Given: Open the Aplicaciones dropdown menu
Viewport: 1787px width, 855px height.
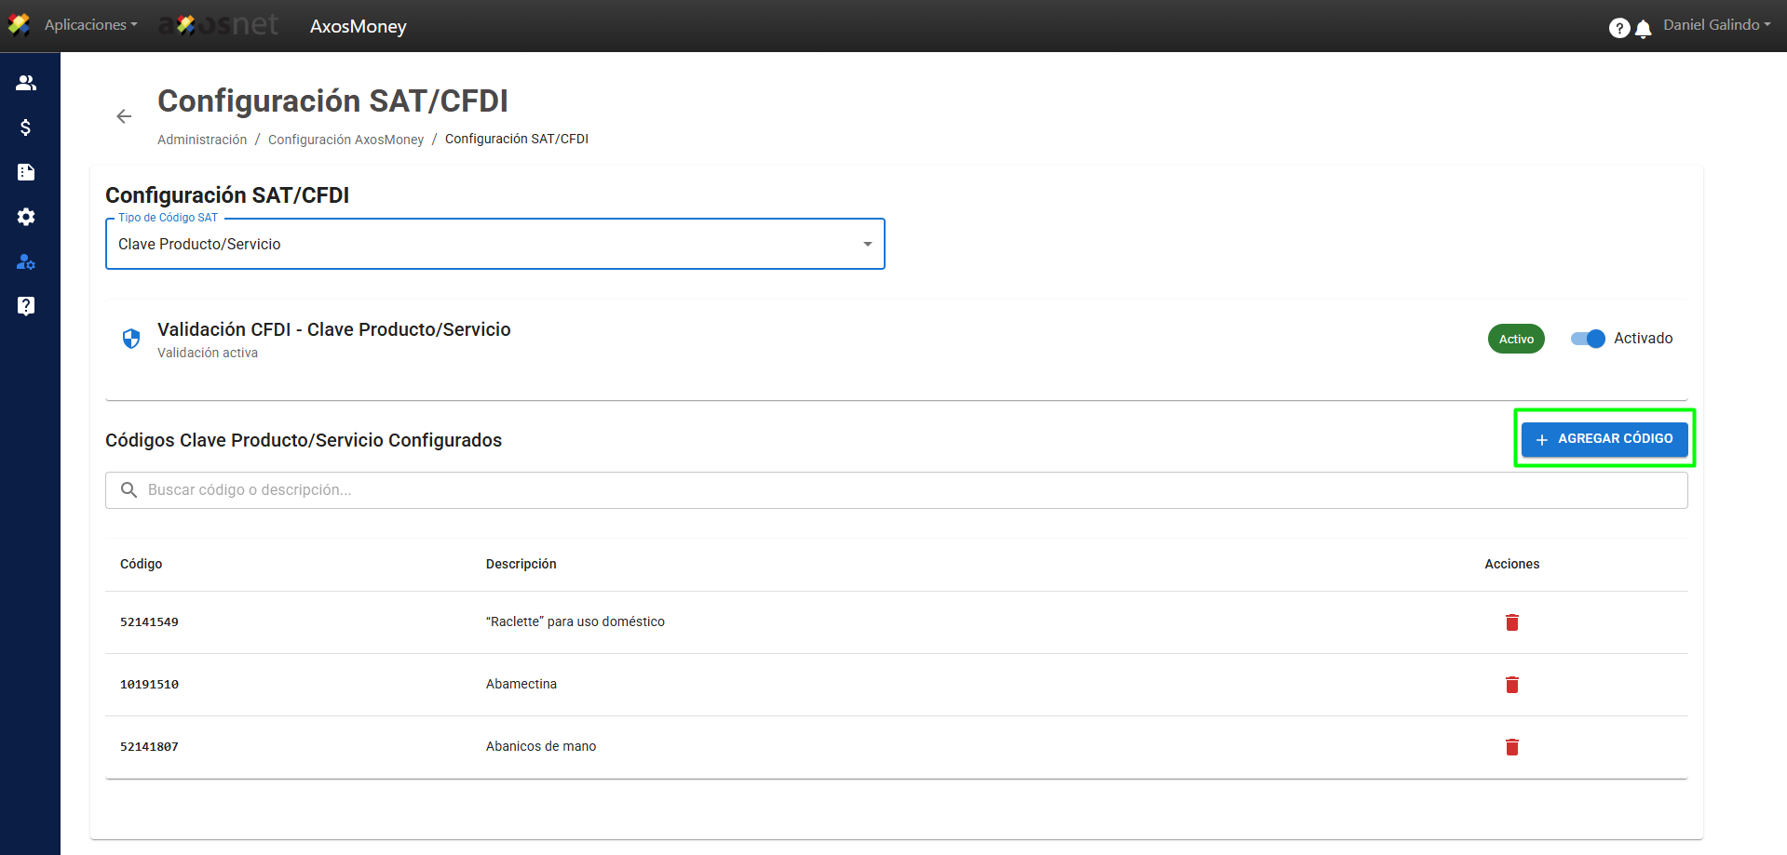Looking at the screenshot, I should 90,25.
